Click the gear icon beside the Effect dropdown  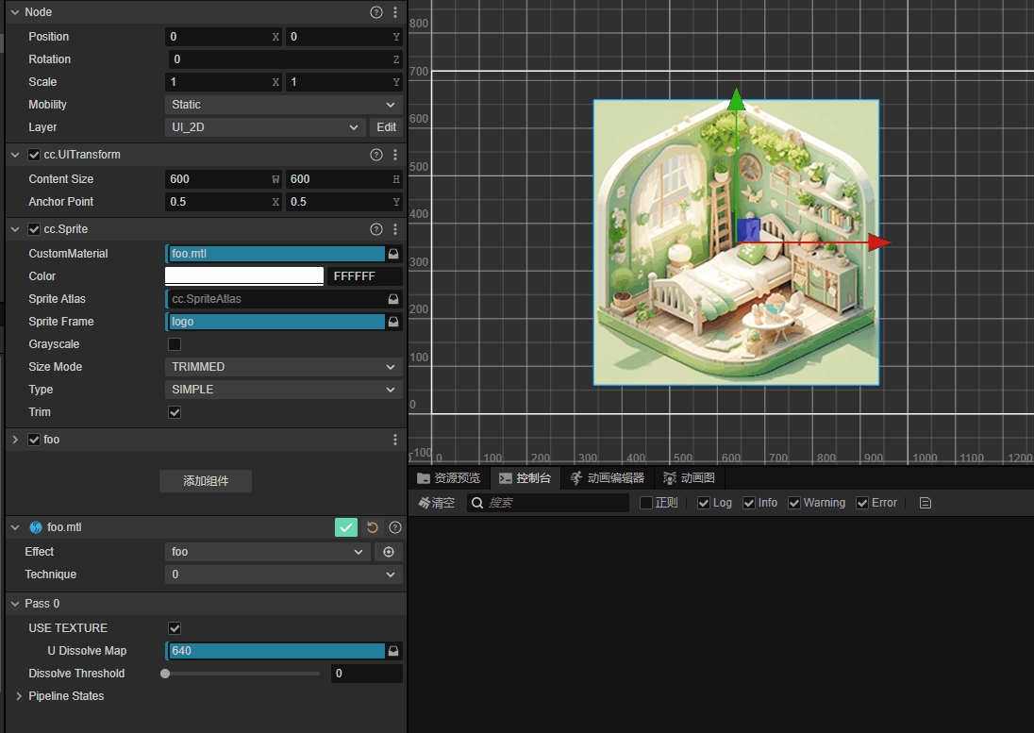point(389,552)
